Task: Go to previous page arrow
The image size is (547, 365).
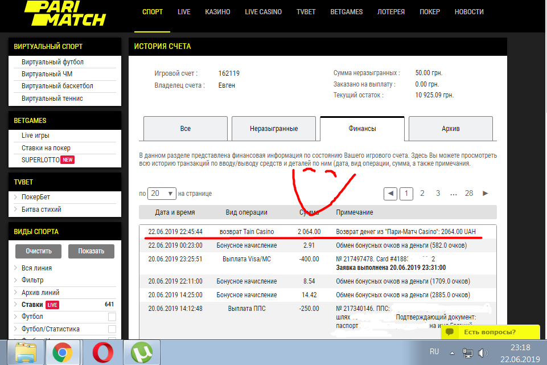Action: pos(390,194)
